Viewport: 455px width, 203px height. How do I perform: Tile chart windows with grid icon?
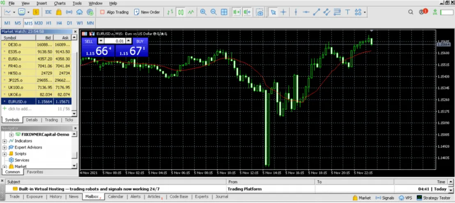(x=224, y=12)
